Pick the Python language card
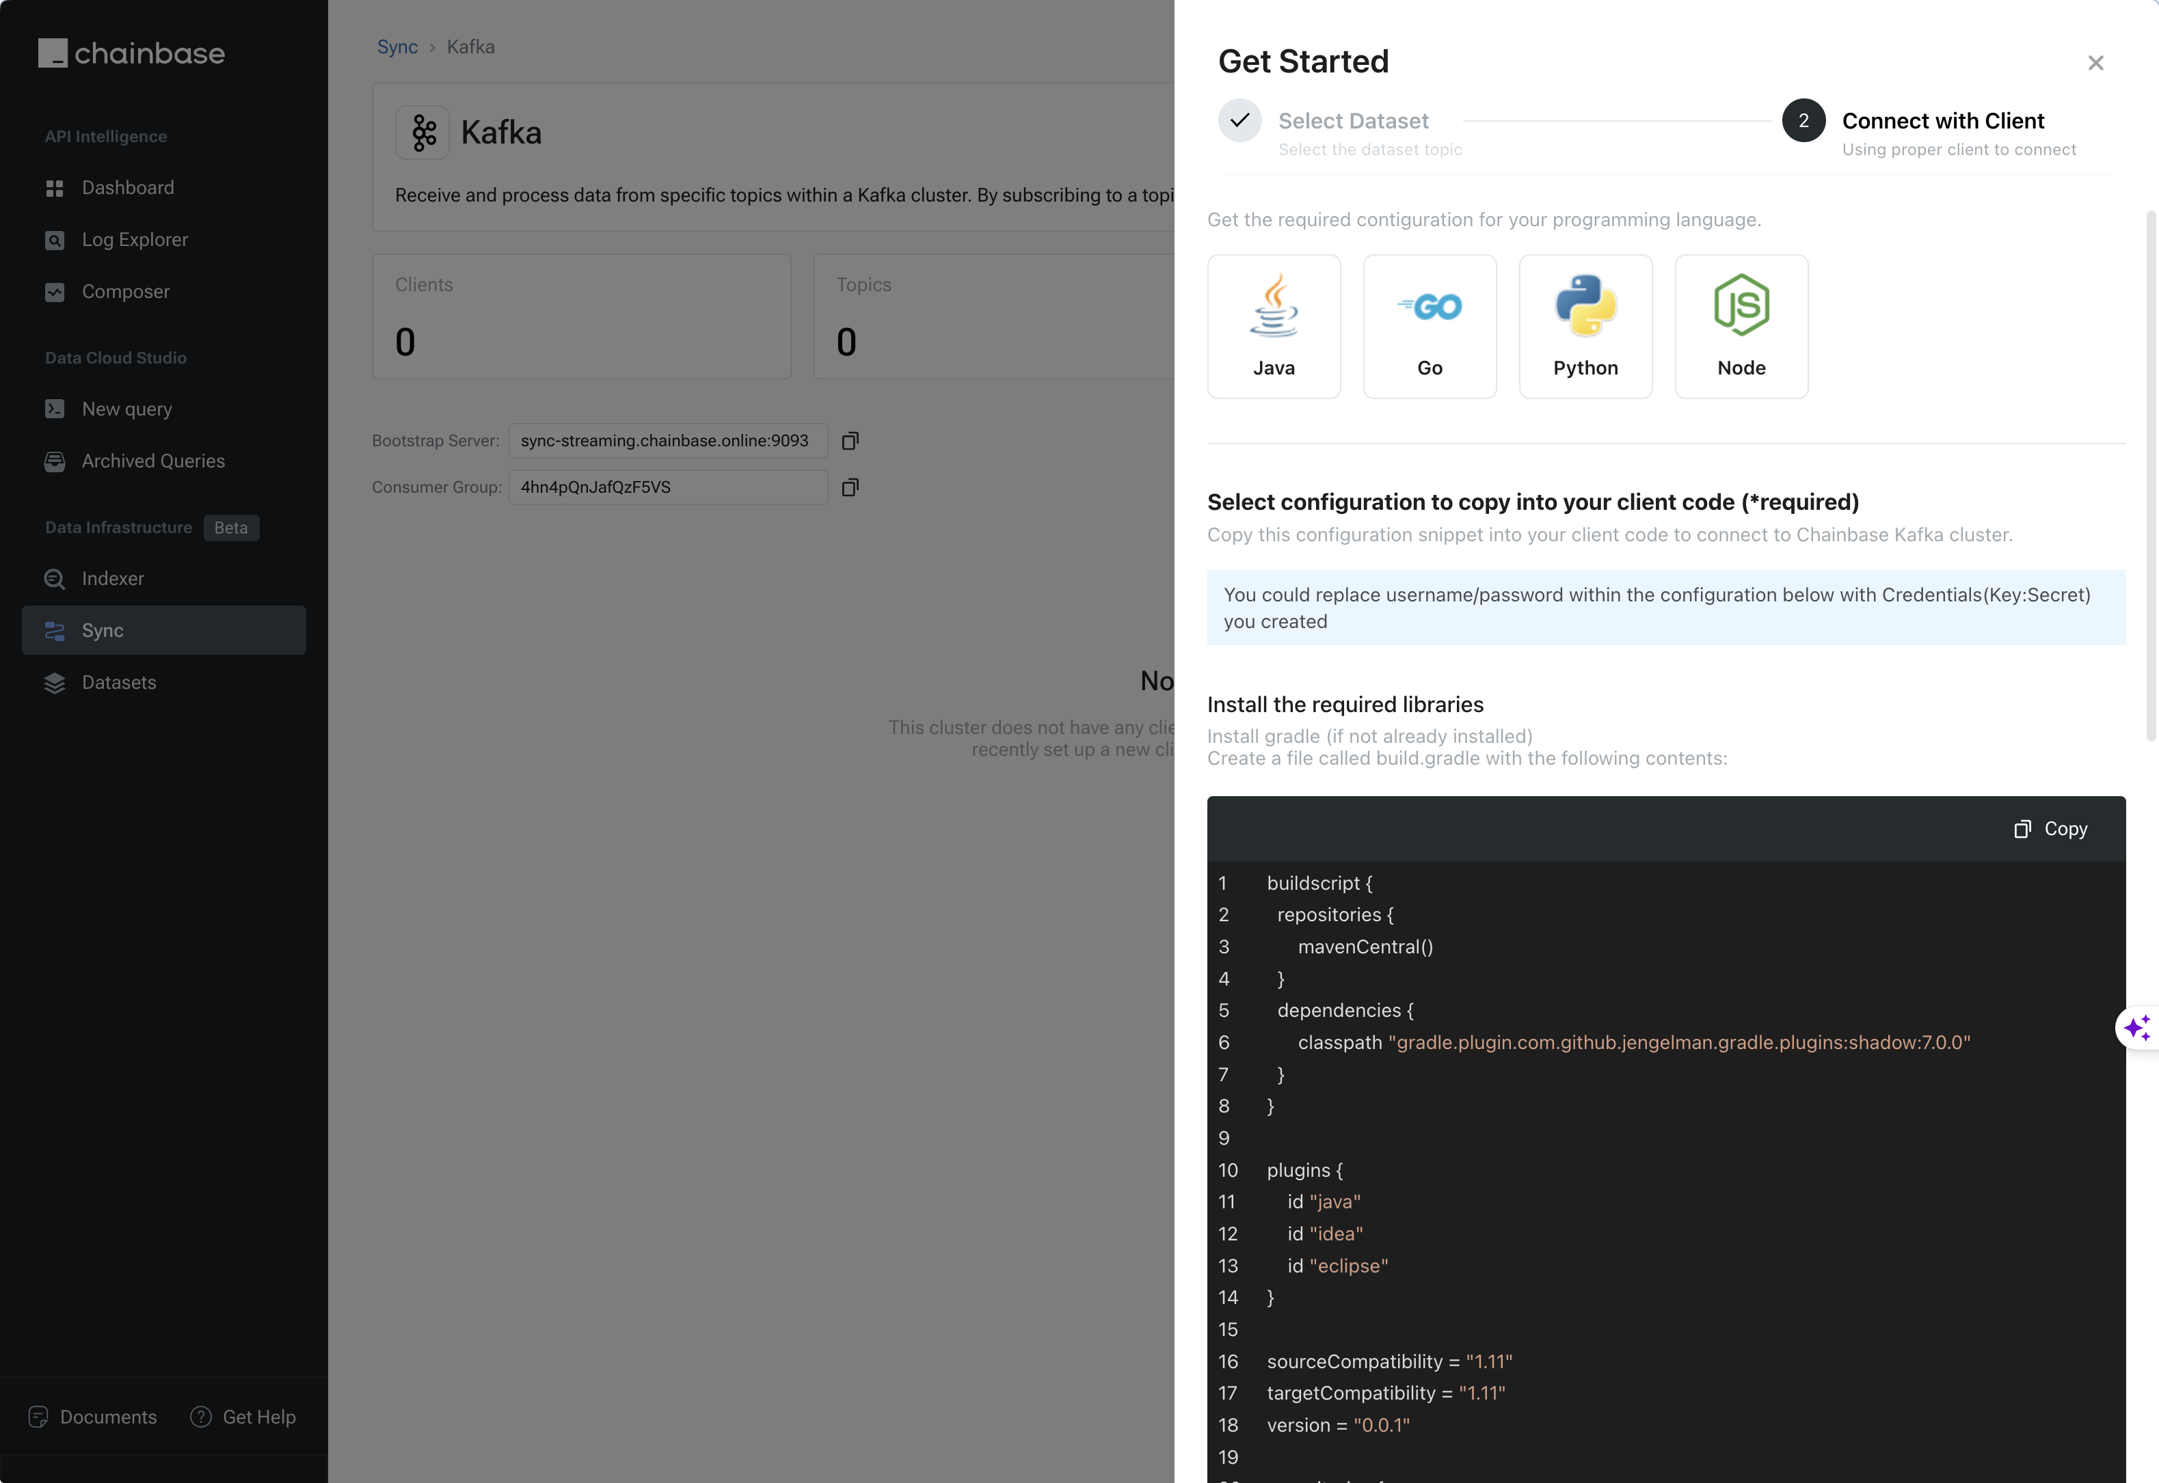The width and height of the screenshot is (2159, 1483). (x=1585, y=326)
